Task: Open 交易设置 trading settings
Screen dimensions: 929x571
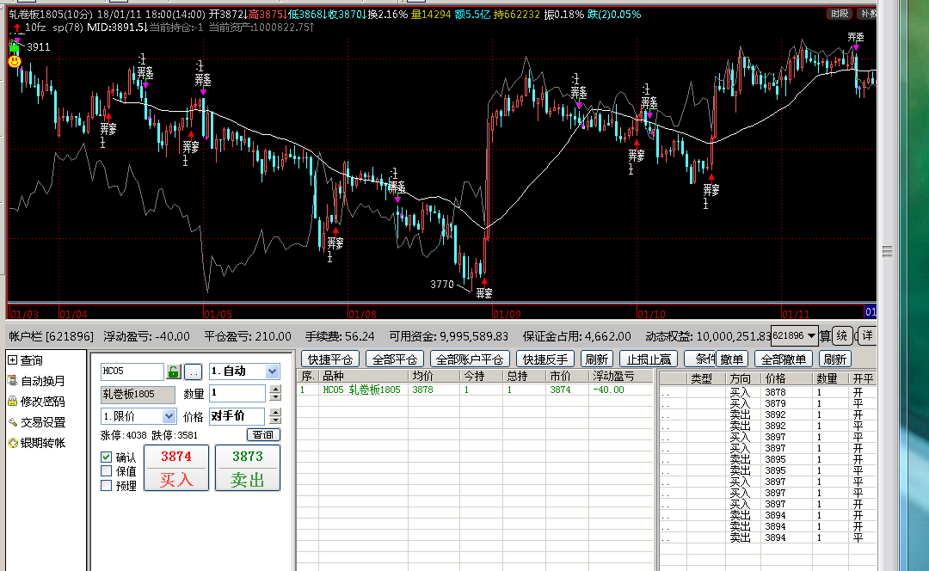Action: 42,422
